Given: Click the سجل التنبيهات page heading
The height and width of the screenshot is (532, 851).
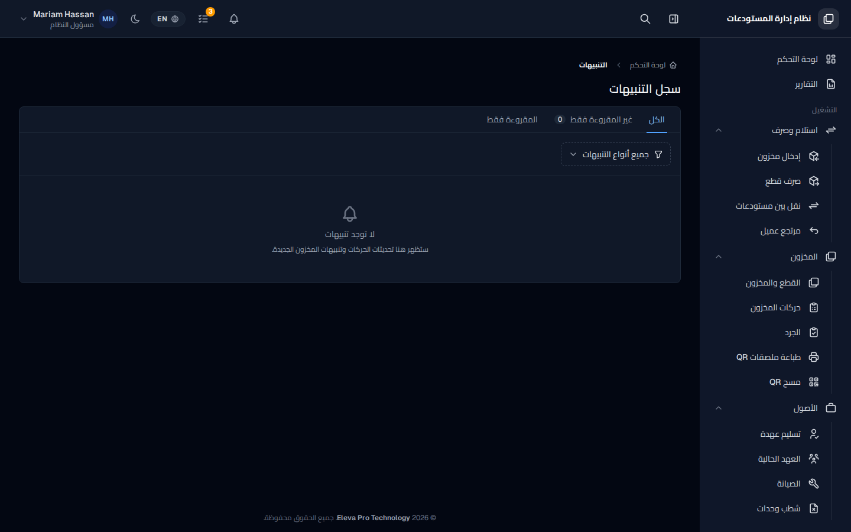Looking at the screenshot, I should [x=645, y=89].
